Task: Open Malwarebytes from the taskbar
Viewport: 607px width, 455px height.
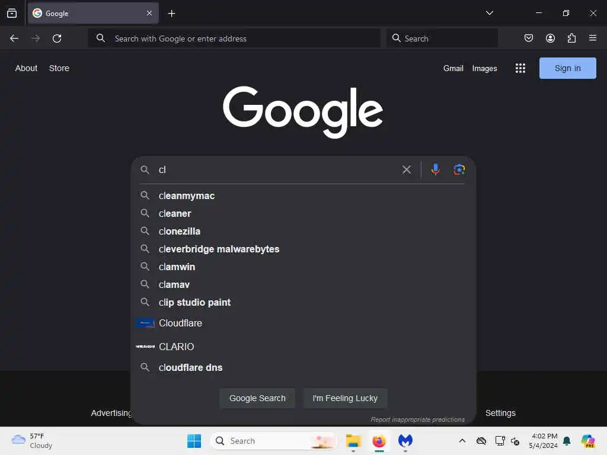Action: [x=405, y=441]
